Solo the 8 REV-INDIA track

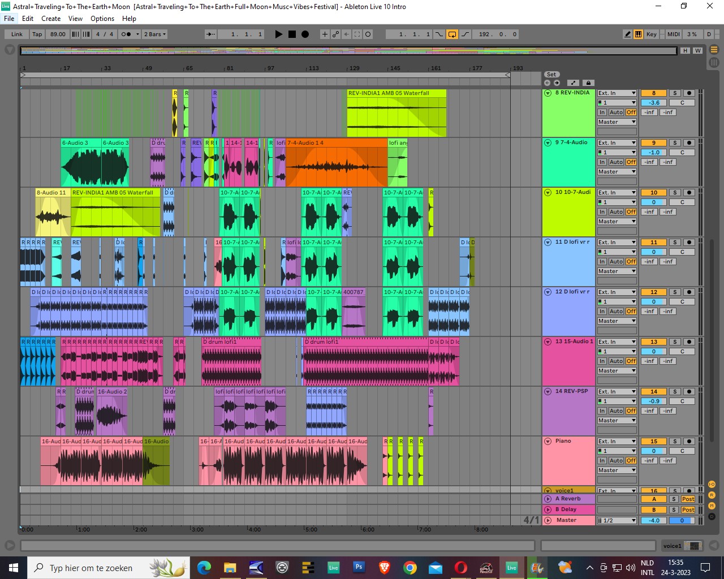pyautogui.click(x=674, y=93)
